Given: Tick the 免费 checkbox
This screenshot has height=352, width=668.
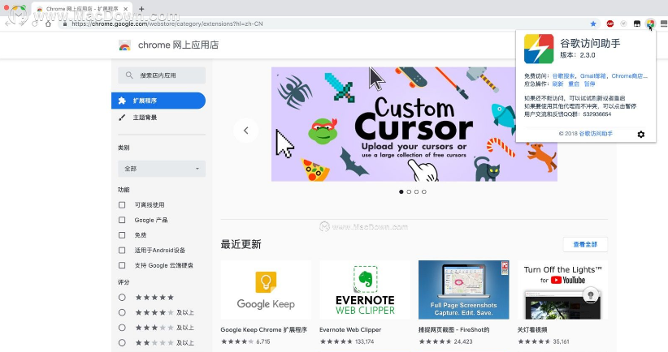Looking at the screenshot, I should click(x=122, y=235).
